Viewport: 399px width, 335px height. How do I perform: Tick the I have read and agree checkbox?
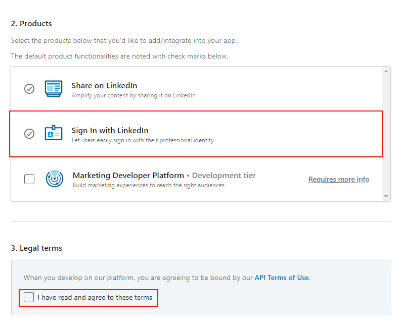coord(29,297)
